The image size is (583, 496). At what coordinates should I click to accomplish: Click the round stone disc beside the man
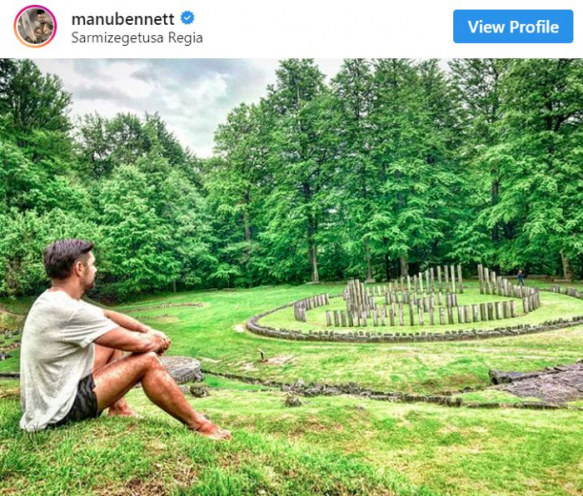pyautogui.click(x=182, y=369)
